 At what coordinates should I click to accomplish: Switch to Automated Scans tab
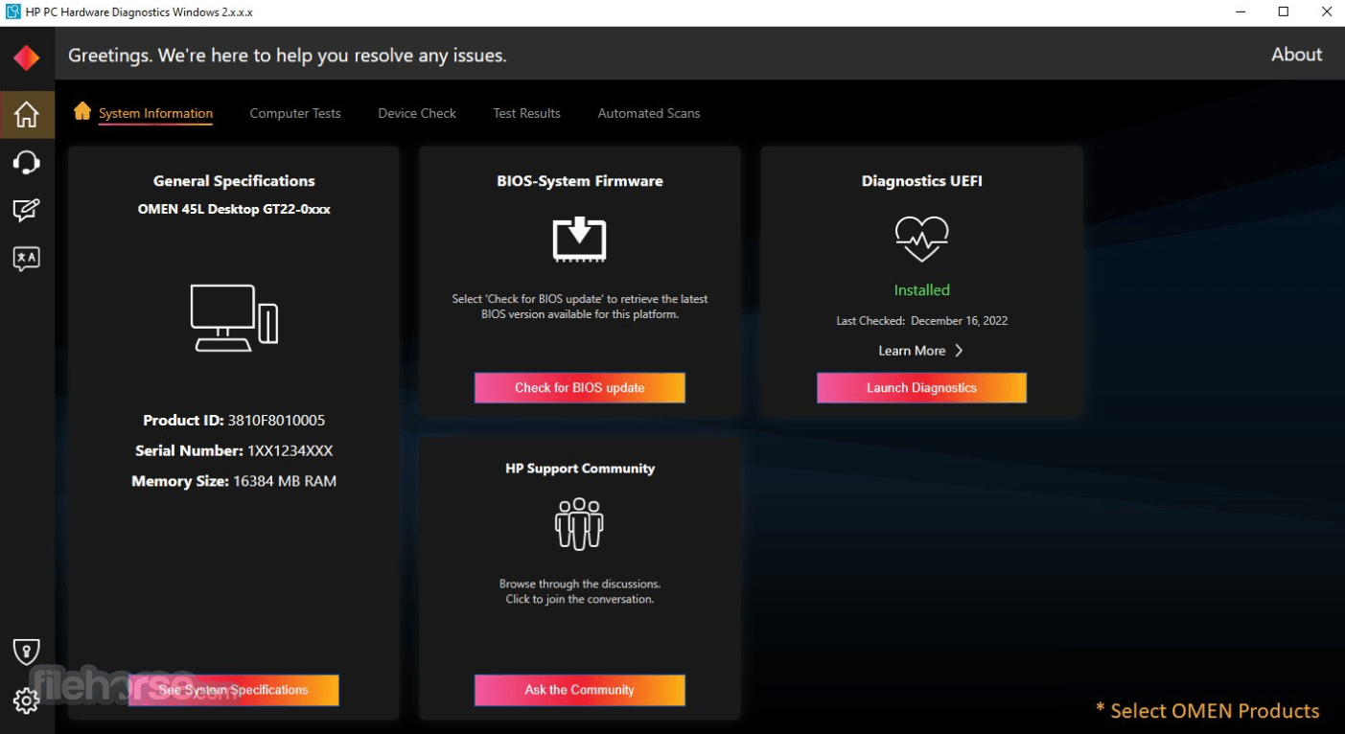coord(649,113)
